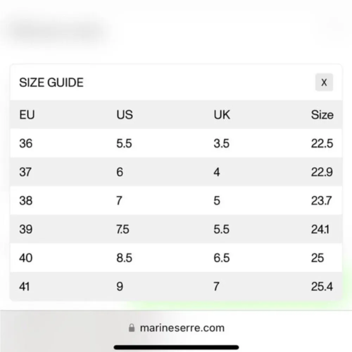Screen dimensions: 352x352
Task: Tap the 22.9 size measurement
Action: click(x=322, y=172)
